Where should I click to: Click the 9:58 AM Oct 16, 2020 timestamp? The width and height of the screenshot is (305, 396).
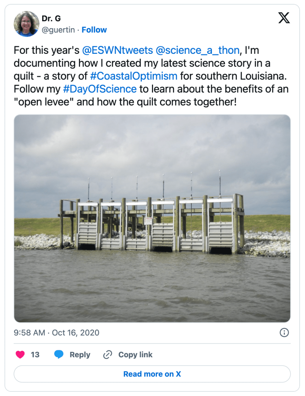coord(56,333)
